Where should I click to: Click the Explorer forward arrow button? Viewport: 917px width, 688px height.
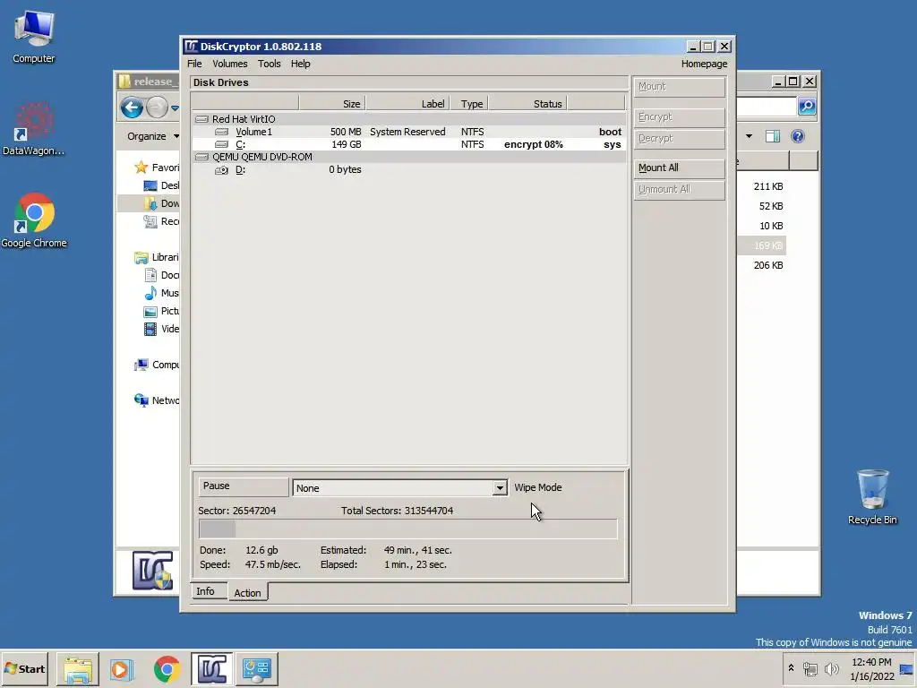click(x=157, y=107)
